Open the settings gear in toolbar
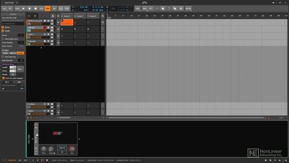 181,9
